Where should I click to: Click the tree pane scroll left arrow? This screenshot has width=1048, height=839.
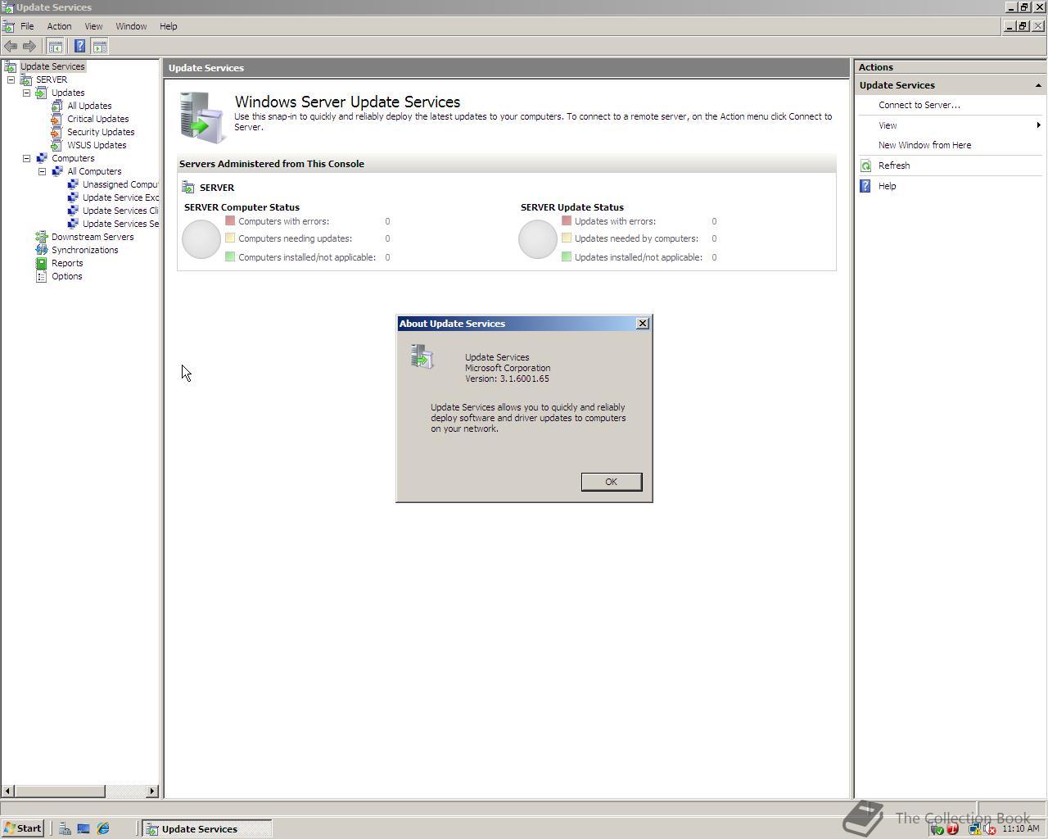(8, 791)
